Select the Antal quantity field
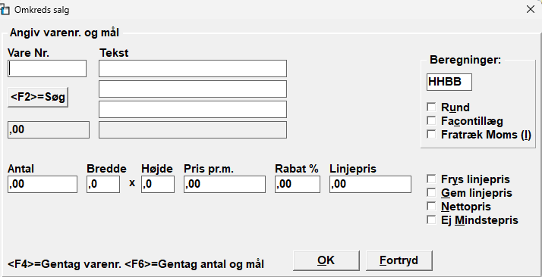Image resolution: width=542 pixels, height=277 pixels. 43,185
